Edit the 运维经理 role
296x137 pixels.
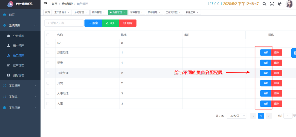tap(266, 52)
